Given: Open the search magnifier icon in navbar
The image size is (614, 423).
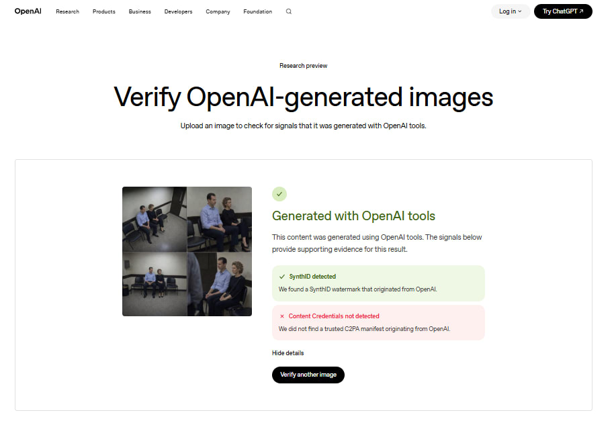Looking at the screenshot, I should pyautogui.click(x=289, y=11).
